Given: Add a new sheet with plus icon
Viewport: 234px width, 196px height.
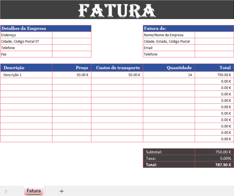Looking at the screenshot, I should [x=62, y=191].
